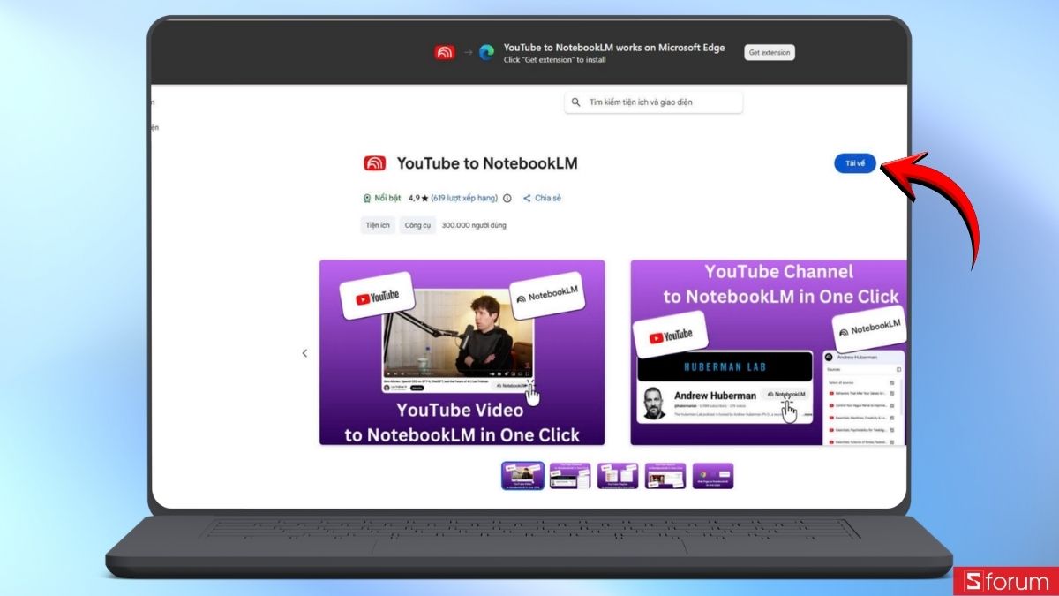Click the previous screenshot arrow
Image resolution: width=1059 pixels, height=596 pixels.
(x=305, y=353)
